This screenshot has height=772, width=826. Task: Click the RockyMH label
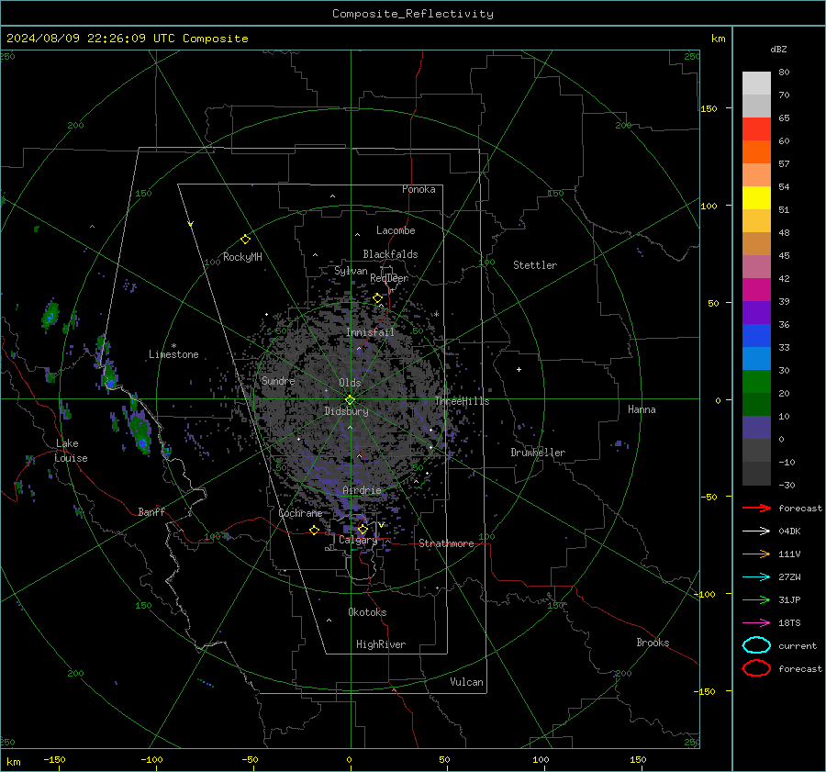pyautogui.click(x=242, y=257)
